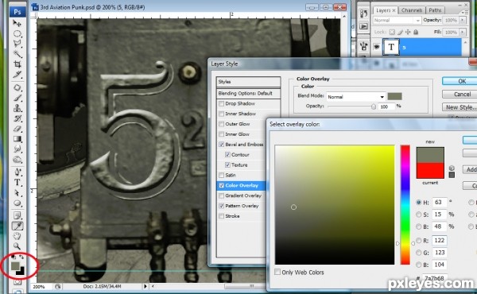Swap foreground and background colors icon

pos(21,257)
